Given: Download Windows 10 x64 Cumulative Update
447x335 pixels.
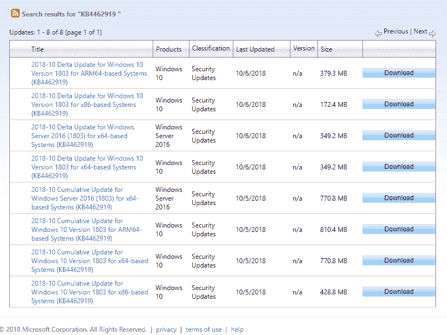Looking at the screenshot, I should tap(399, 261).
